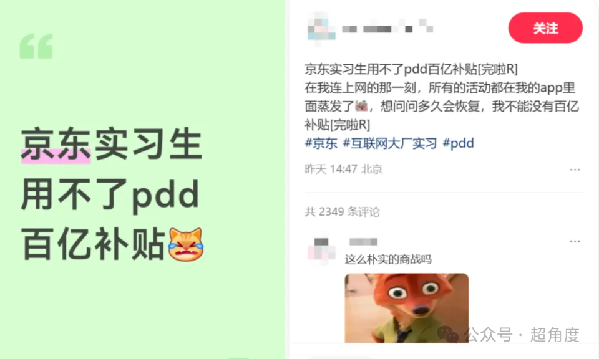Click the 共 2349 条评论 comment count
The image size is (599, 359).
tap(343, 212)
